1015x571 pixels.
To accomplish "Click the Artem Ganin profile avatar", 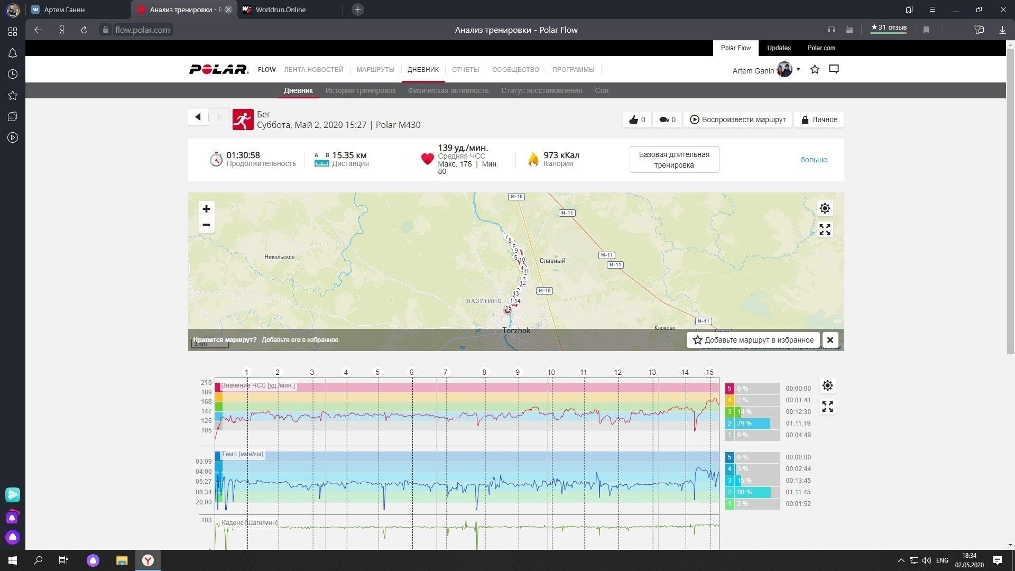I will point(785,69).
